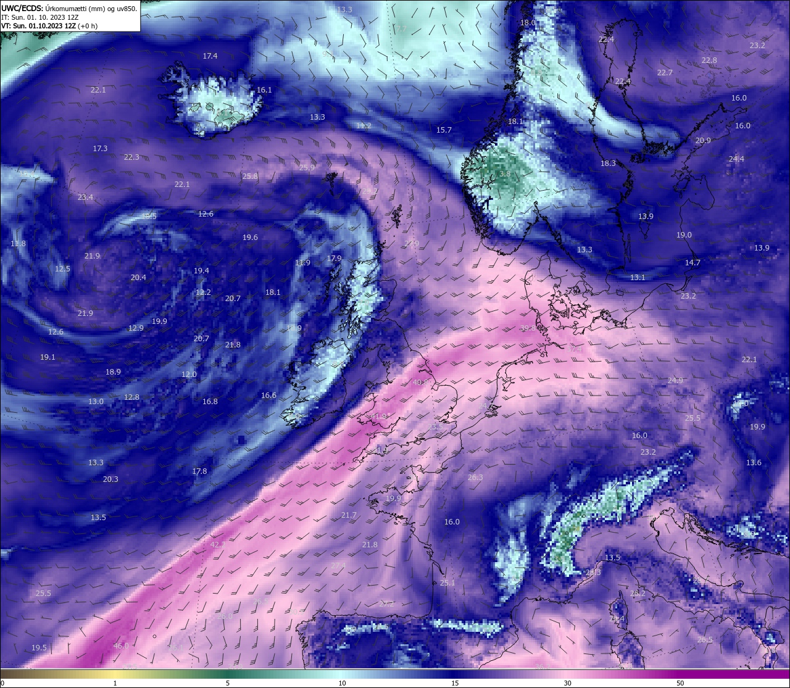Click the '15' tick label on the color scale
Image resolution: width=790 pixels, height=688 pixels.
tap(455, 683)
